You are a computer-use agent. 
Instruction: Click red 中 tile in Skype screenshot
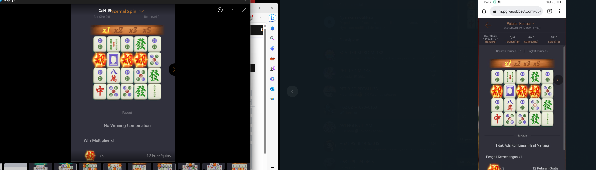click(100, 91)
